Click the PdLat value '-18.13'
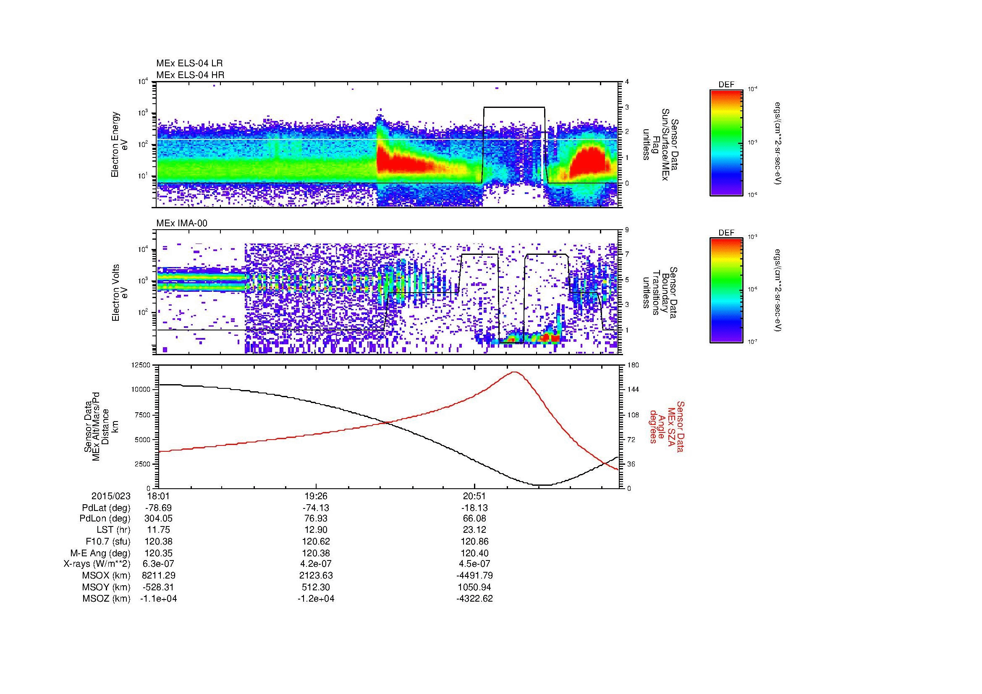 coord(474,508)
